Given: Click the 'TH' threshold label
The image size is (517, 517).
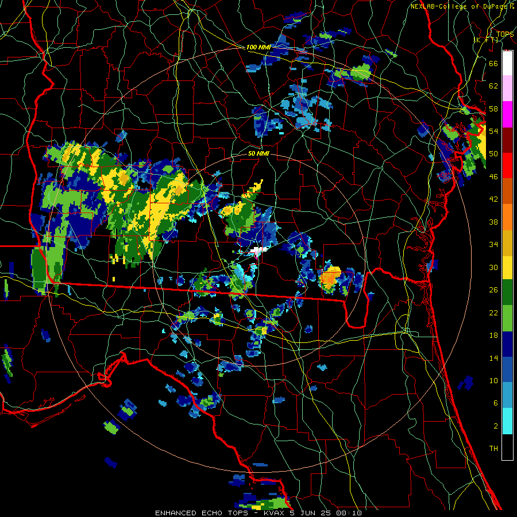Looking at the screenshot, I should [x=493, y=449].
